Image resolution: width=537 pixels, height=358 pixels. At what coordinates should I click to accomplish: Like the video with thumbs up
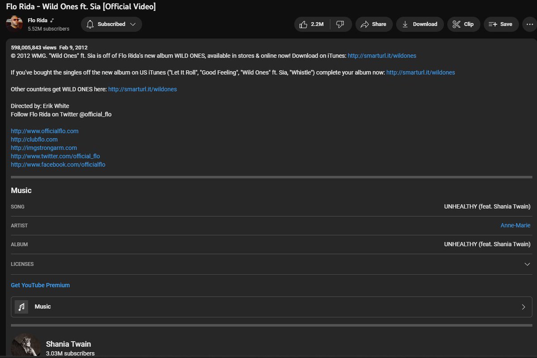(x=312, y=24)
